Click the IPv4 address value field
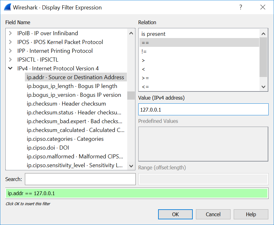274x225 pixels. tap(203, 110)
